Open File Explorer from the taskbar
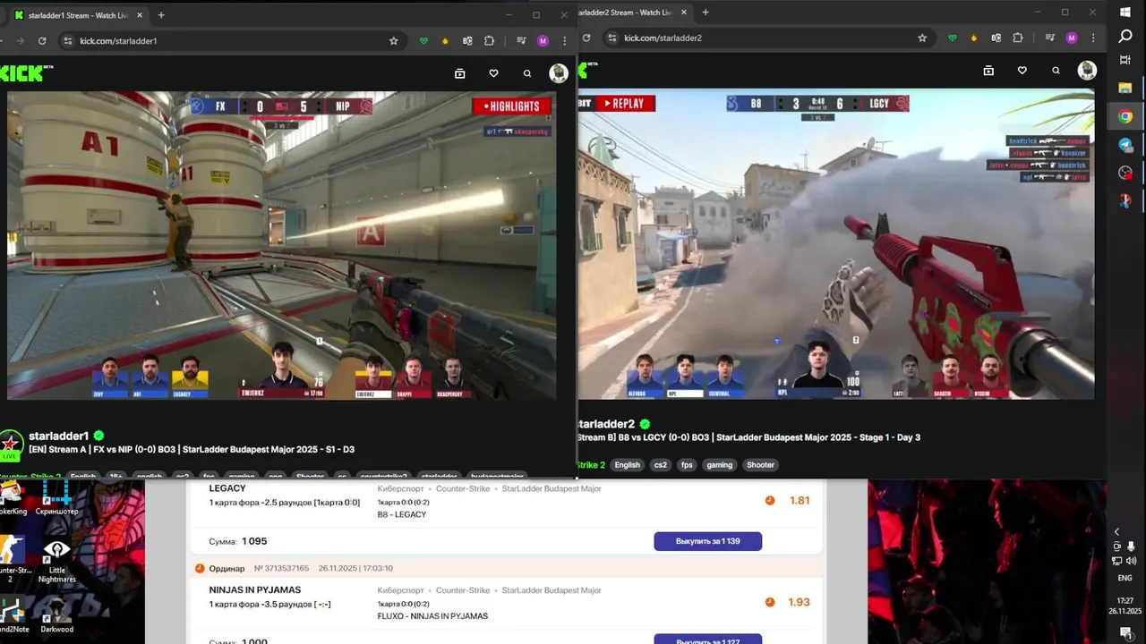Screen dimensions: 1146x644 point(1125,88)
